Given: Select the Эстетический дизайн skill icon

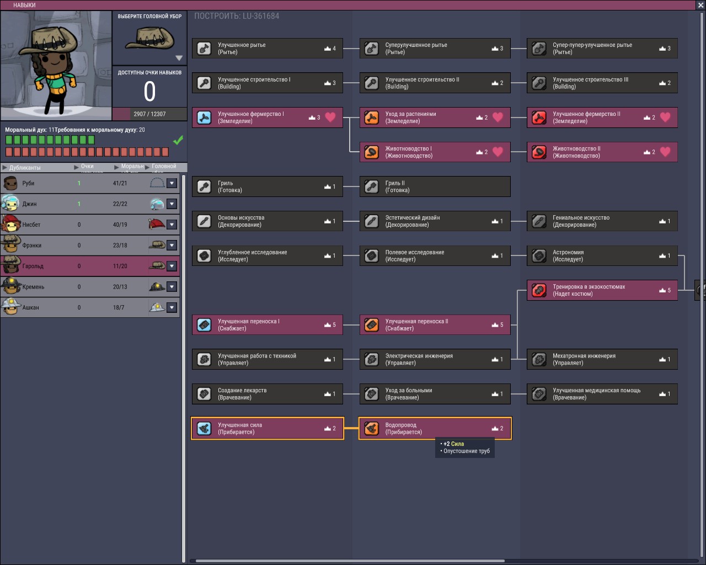Looking at the screenshot, I should coord(372,221).
